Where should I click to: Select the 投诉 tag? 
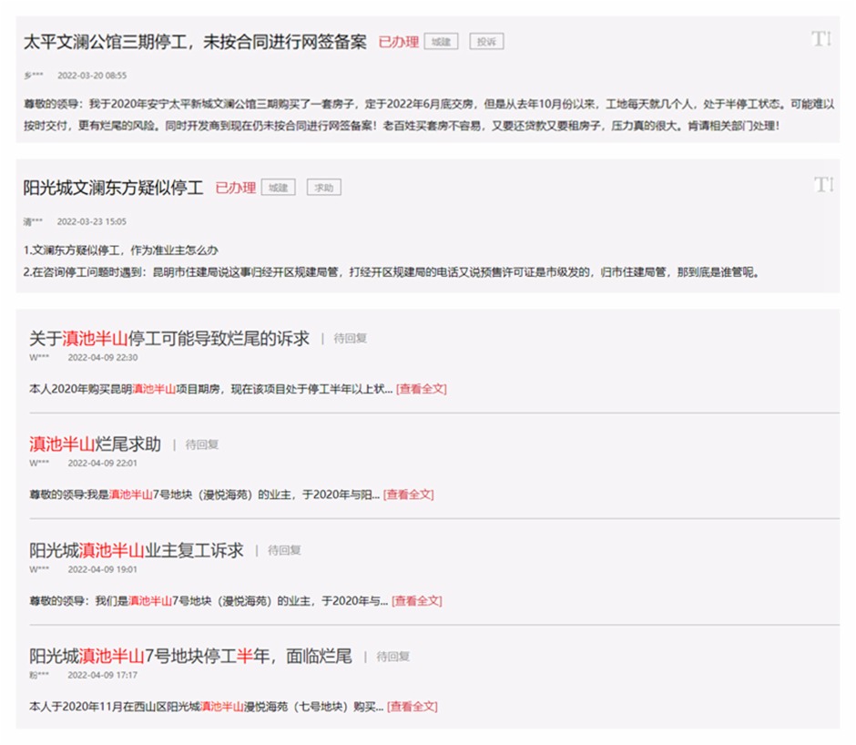[486, 42]
